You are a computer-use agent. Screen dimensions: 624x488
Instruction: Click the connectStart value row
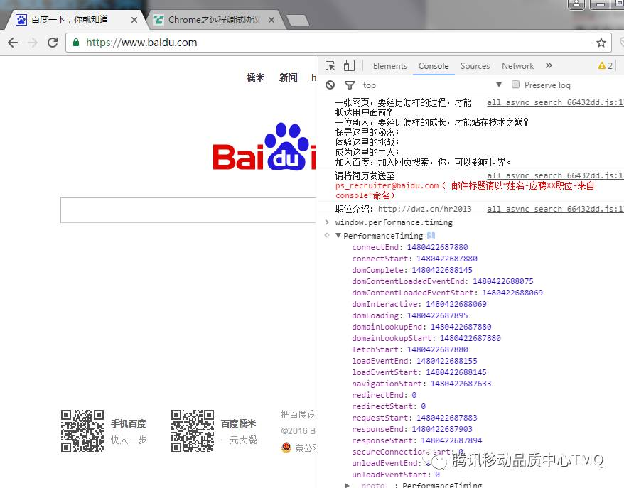(x=414, y=259)
